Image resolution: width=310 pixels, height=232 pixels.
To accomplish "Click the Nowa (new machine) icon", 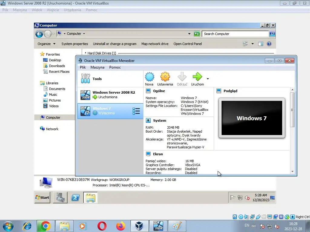I will click(149, 79).
